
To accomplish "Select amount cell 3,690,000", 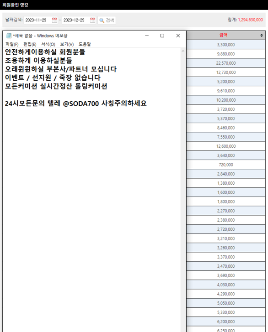I will click(226, 275).
